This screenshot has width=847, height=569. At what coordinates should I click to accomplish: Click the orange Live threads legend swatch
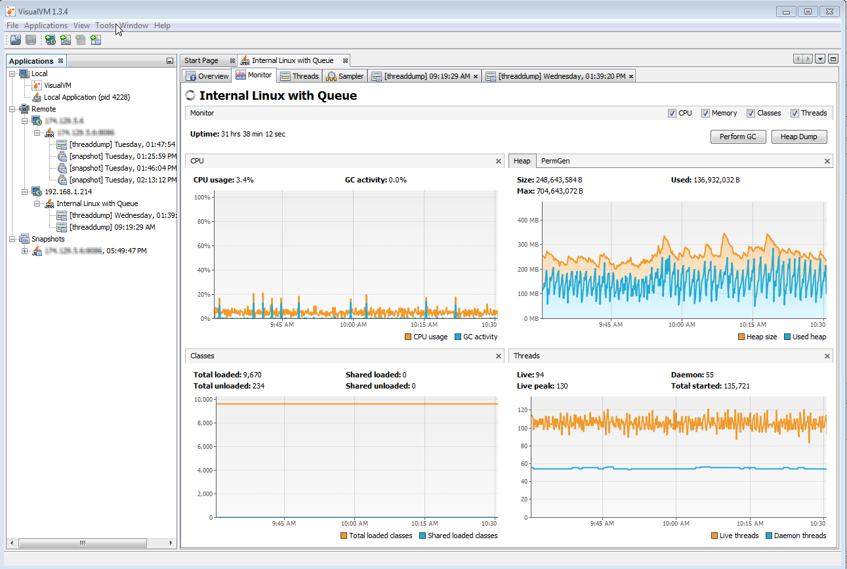click(x=714, y=536)
